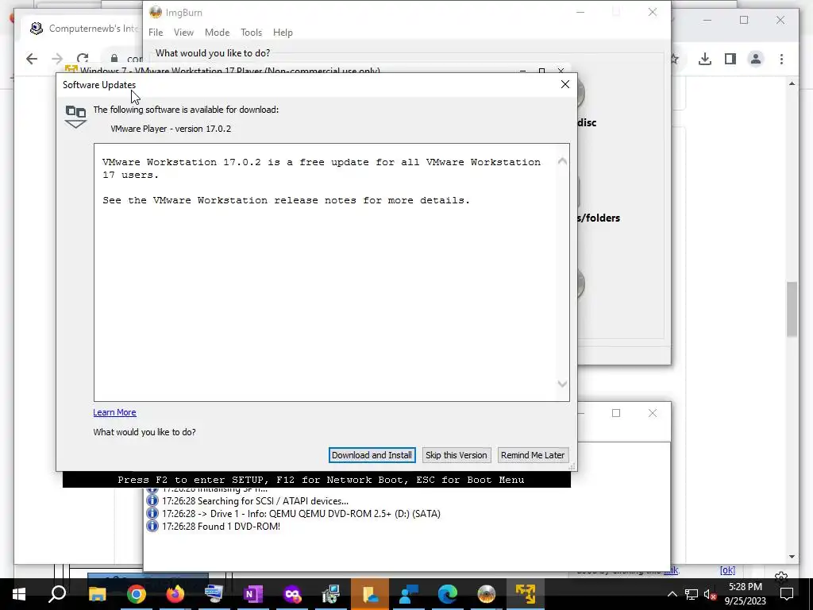Open Chrome downloads icon
The height and width of the screenshot is (610, 813).
705,59
